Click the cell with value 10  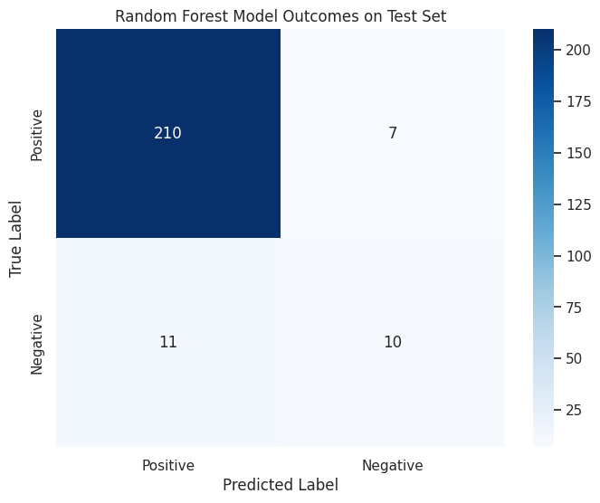392,342
